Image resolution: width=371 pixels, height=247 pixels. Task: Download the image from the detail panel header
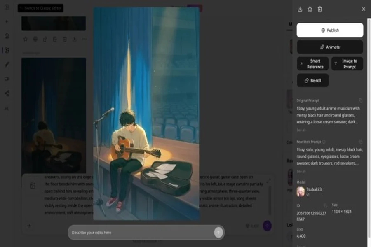300,9
